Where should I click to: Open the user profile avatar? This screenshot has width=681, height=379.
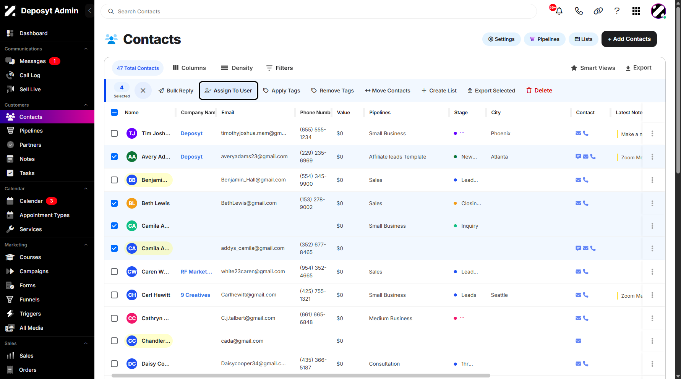pos(658,11)
